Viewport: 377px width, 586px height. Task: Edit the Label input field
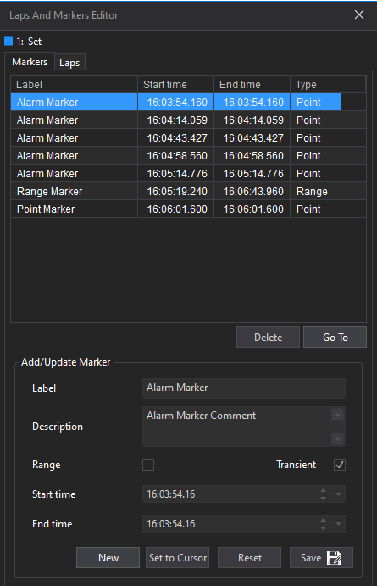point(244,388)
